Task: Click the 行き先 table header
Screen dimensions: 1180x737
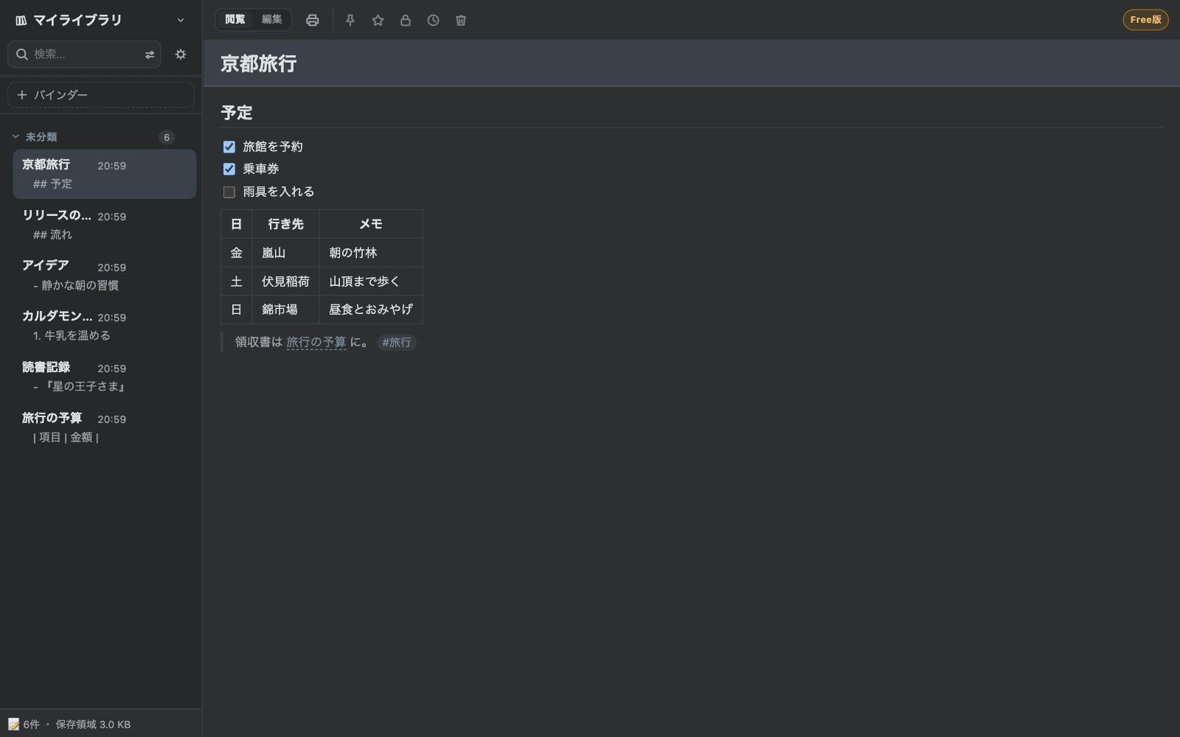Action: 286,224
